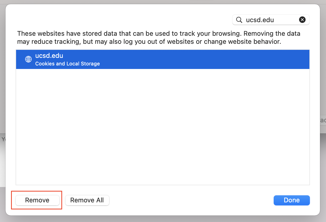Click the Remove button outlined in red
Image resolution: width=326 pixels, height=222 pixels.
37,200
